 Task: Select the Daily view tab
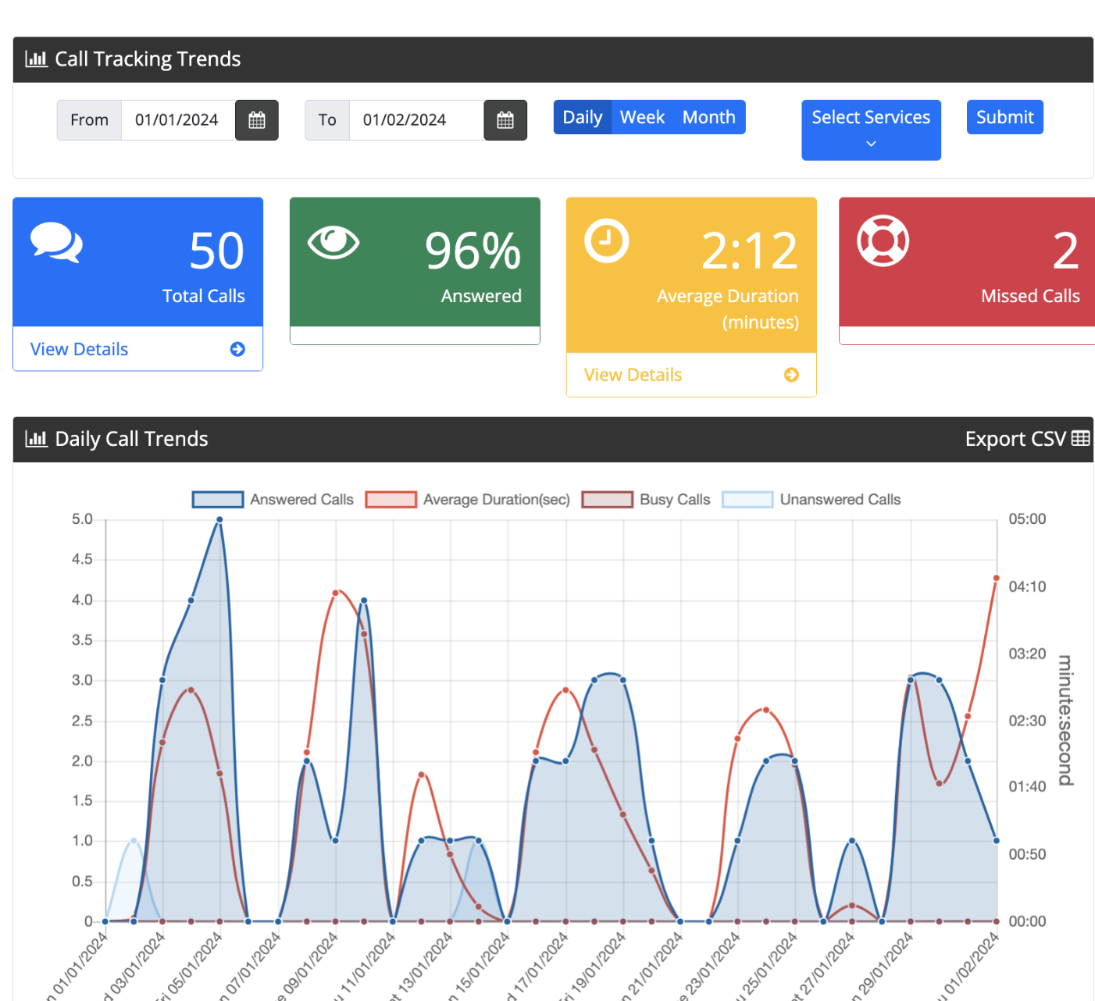(x=583, y=117)
